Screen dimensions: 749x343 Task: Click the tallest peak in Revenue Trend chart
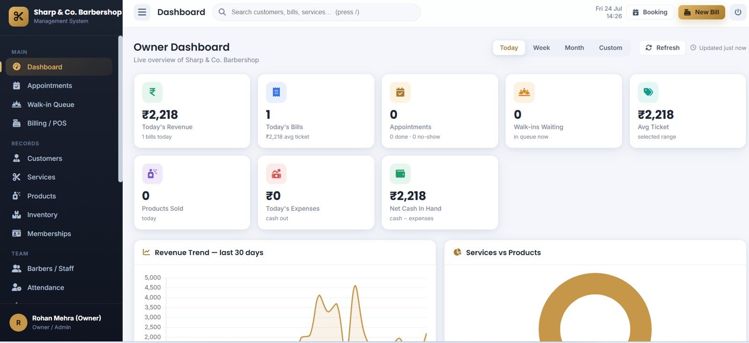pos(355,286)
